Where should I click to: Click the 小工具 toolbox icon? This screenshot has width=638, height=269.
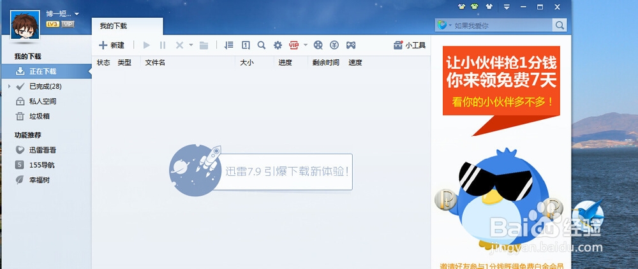(398, 45)
